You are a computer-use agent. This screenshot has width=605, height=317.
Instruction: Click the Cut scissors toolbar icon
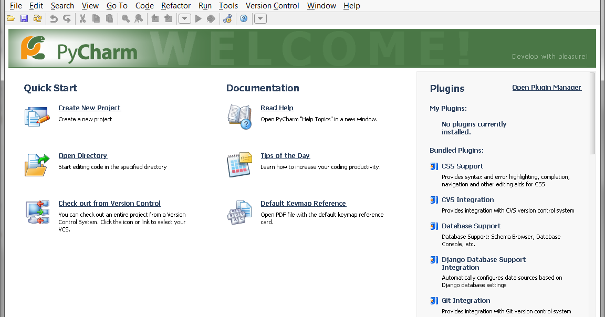point(82,18)
